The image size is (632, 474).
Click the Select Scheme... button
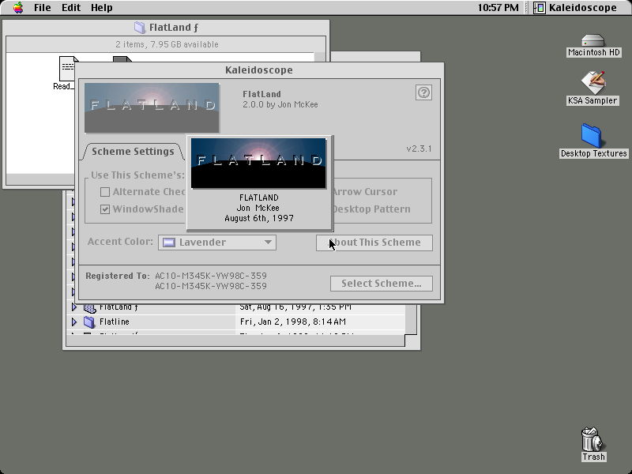382,284
